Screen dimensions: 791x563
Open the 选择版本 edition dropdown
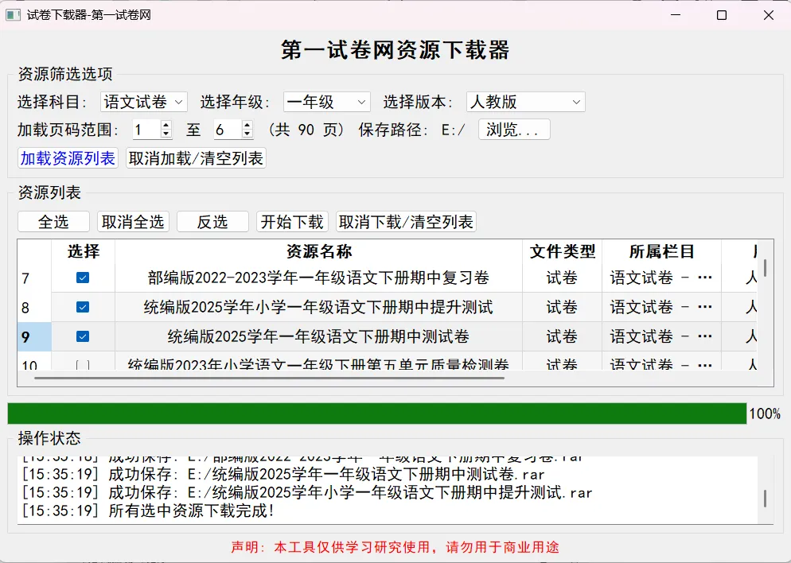tap(526, 103)
